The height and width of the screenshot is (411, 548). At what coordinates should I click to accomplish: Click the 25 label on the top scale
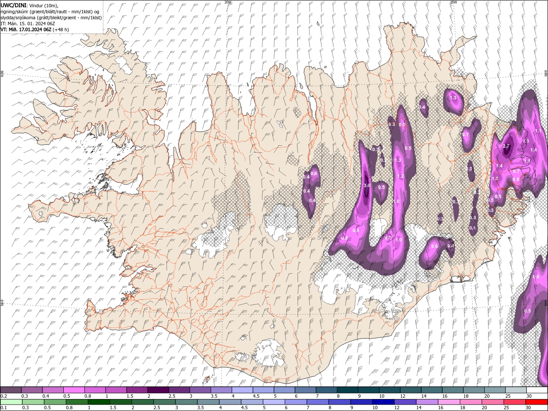point(508,396)
